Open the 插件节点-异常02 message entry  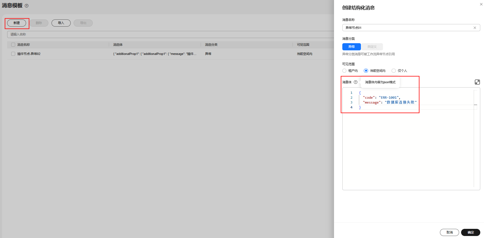(x=29, y=54)
